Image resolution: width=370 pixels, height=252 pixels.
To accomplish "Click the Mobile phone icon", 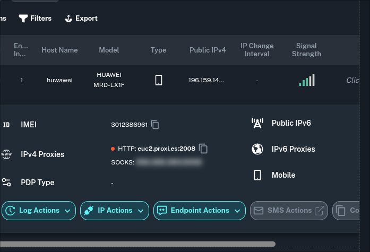I will click(257, 175).
